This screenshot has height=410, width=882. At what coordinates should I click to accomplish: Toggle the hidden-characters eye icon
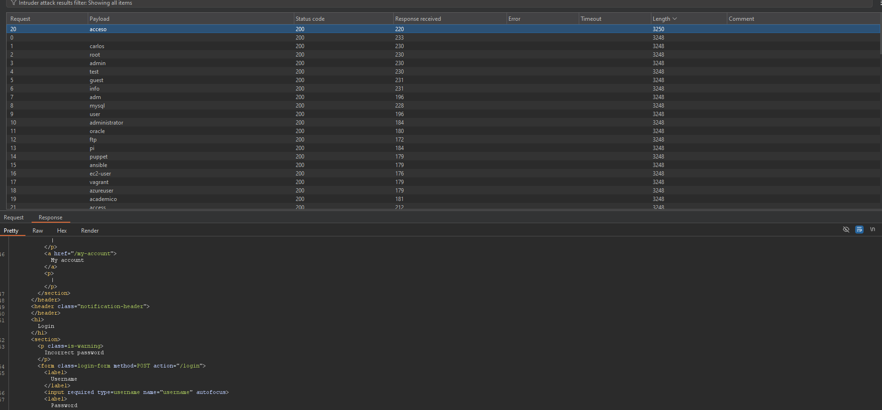pos(846,229)
